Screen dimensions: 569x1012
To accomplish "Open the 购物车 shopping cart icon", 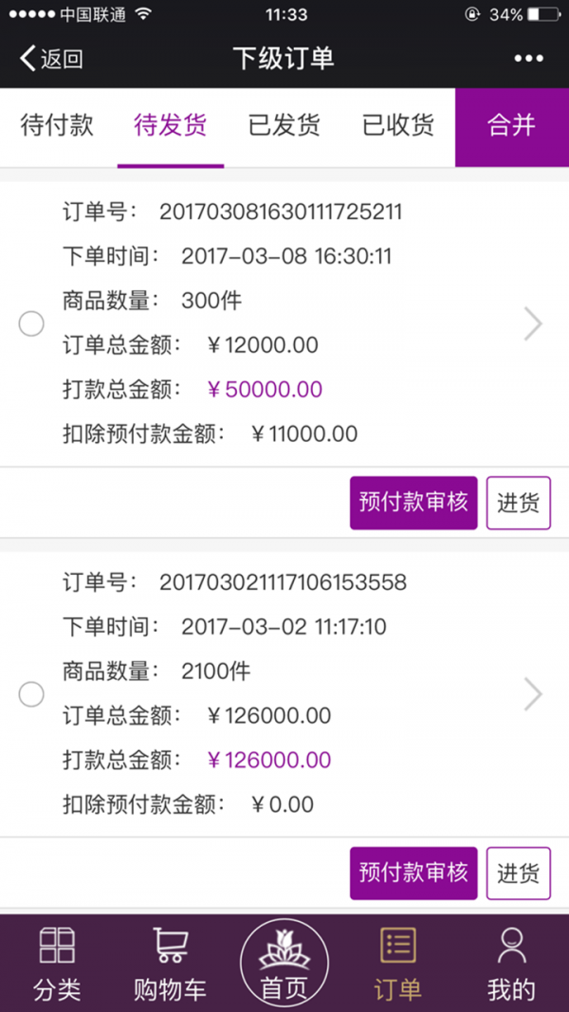I will (x=171, y=946).
